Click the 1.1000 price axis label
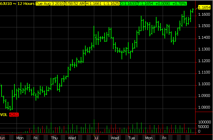 [204, 84]
